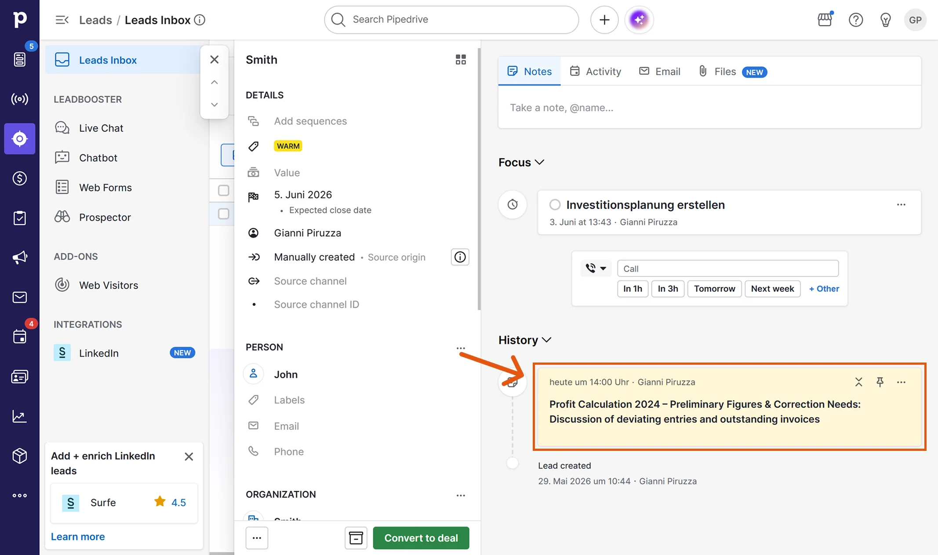This screenshot has height=555, width=938.
Task: Click Convert to deal button
Action: [x=421, y=538]
